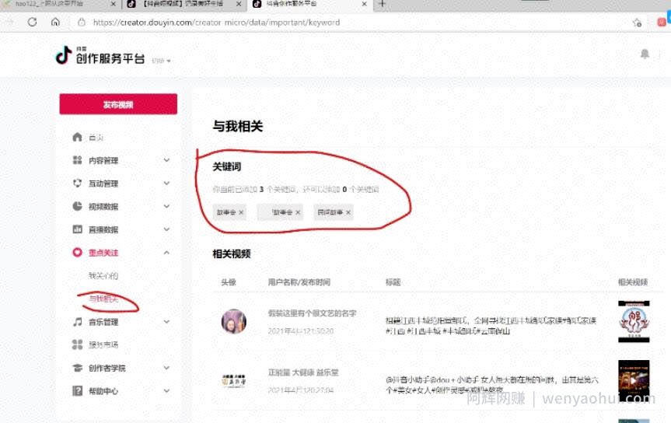
Task: Open the home icon in the sidebar
Action: point(77,137)
